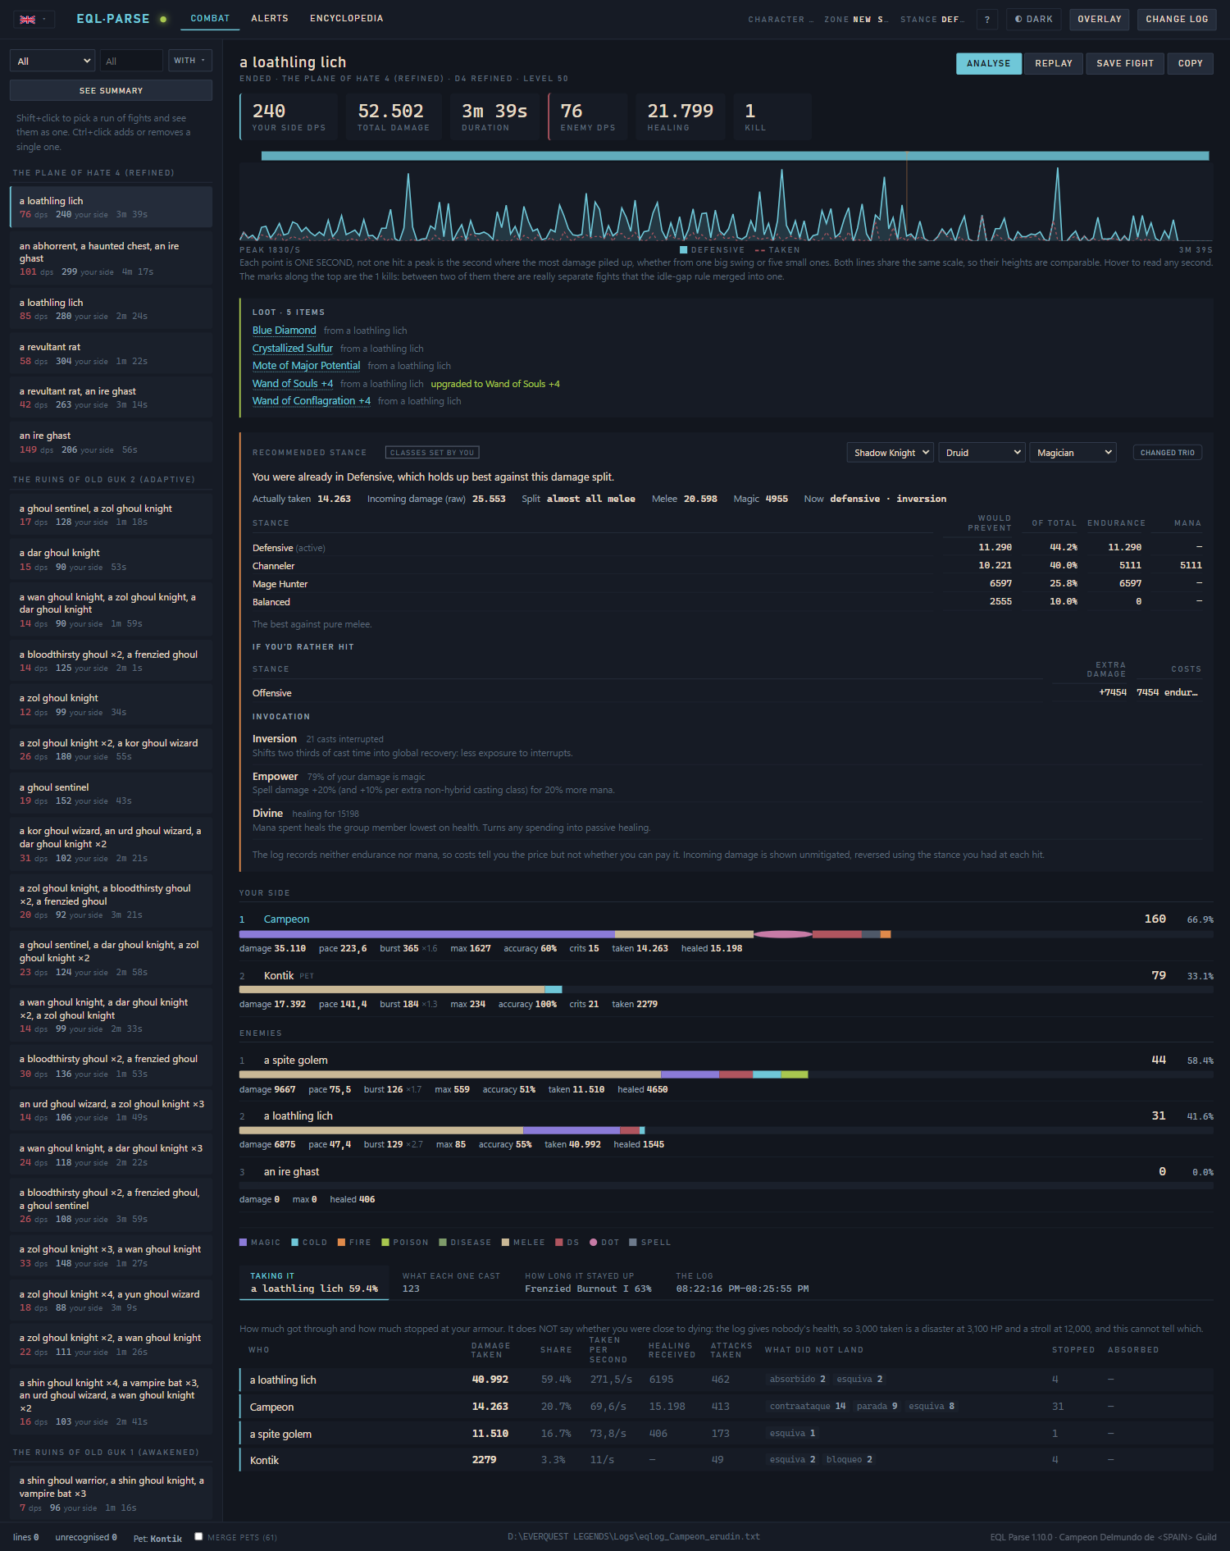This screenshot has width=1230, height=1551.
Task: Click the green status dot beside EQL·PARSE
Action: tap(163, 19)
